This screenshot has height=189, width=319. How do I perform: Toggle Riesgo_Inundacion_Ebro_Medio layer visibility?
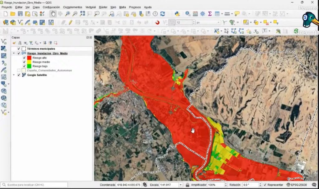19,53
